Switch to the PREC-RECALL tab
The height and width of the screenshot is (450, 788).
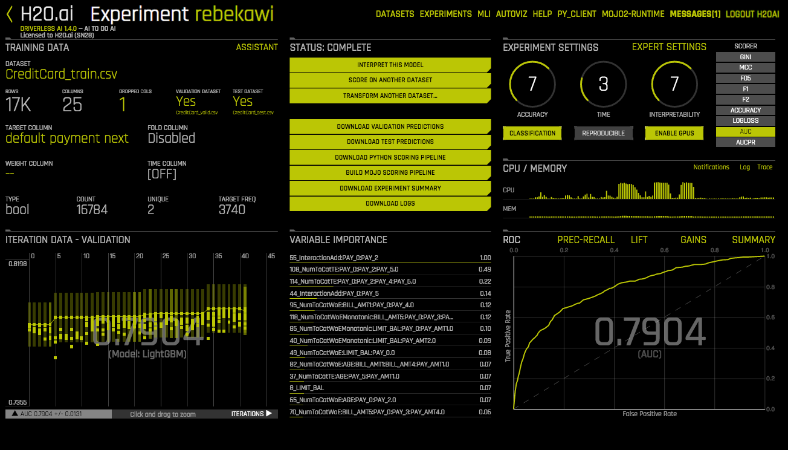[586, 240]
